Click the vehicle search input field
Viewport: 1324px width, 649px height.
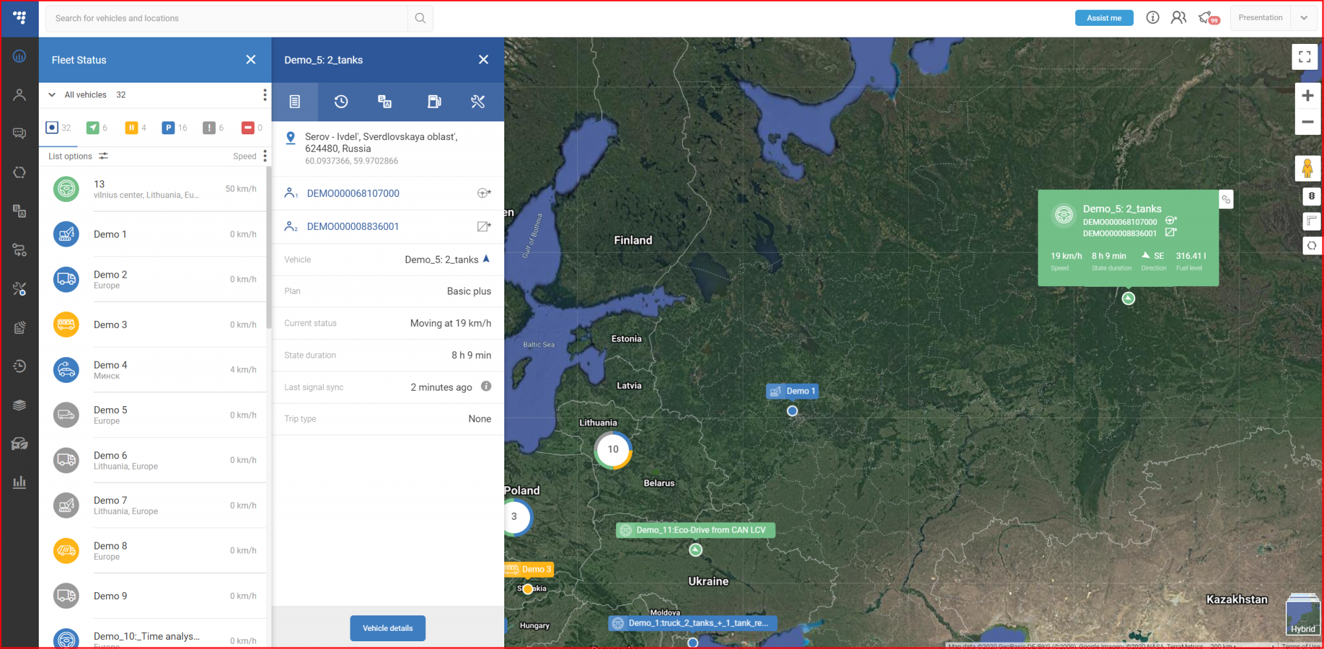point(226,18)
